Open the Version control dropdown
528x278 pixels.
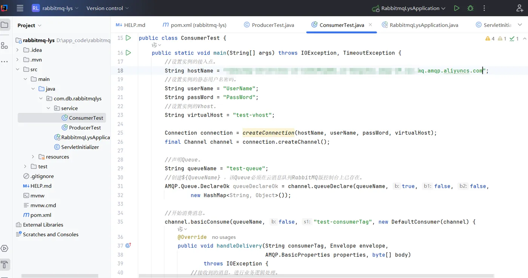coord(107,8)
